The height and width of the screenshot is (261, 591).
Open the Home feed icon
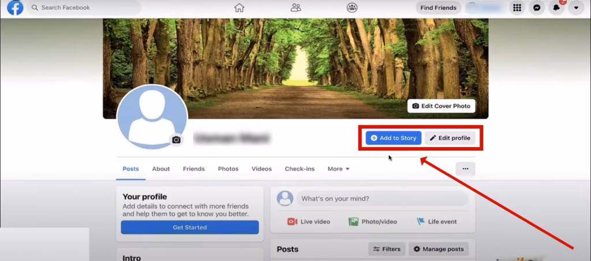click(x=239, y=8)
